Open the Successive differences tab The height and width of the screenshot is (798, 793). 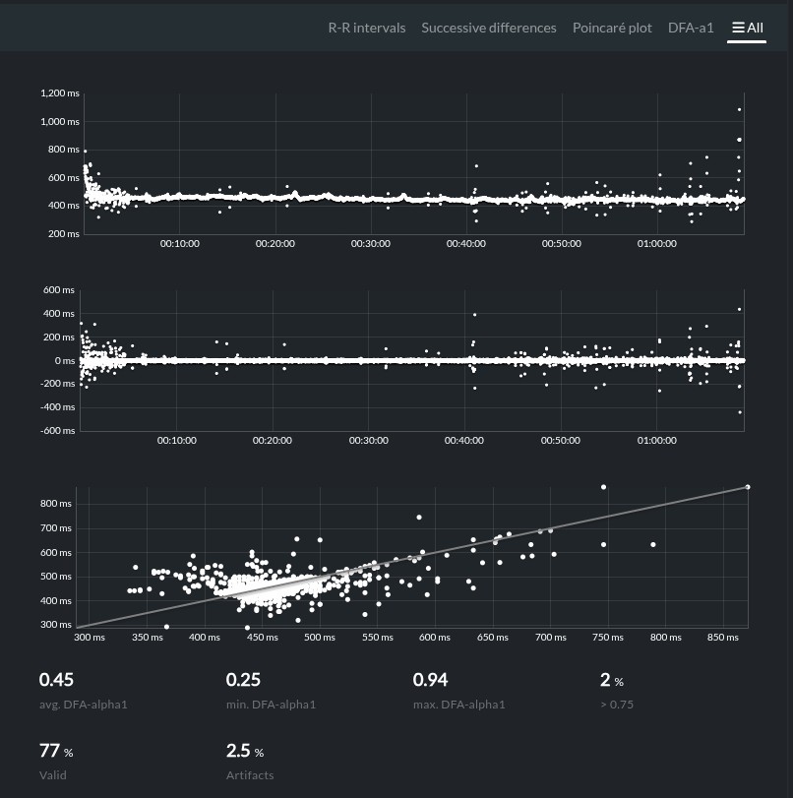(489, 28)
